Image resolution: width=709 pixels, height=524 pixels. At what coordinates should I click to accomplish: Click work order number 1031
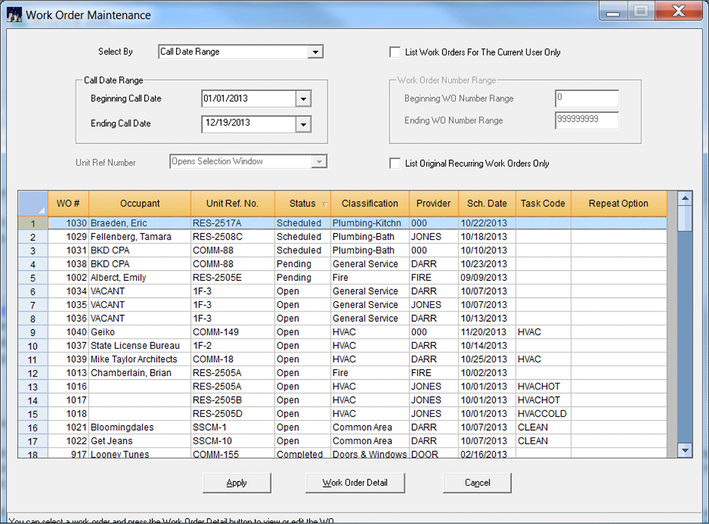pyautogui.click(x=69, y=251)
